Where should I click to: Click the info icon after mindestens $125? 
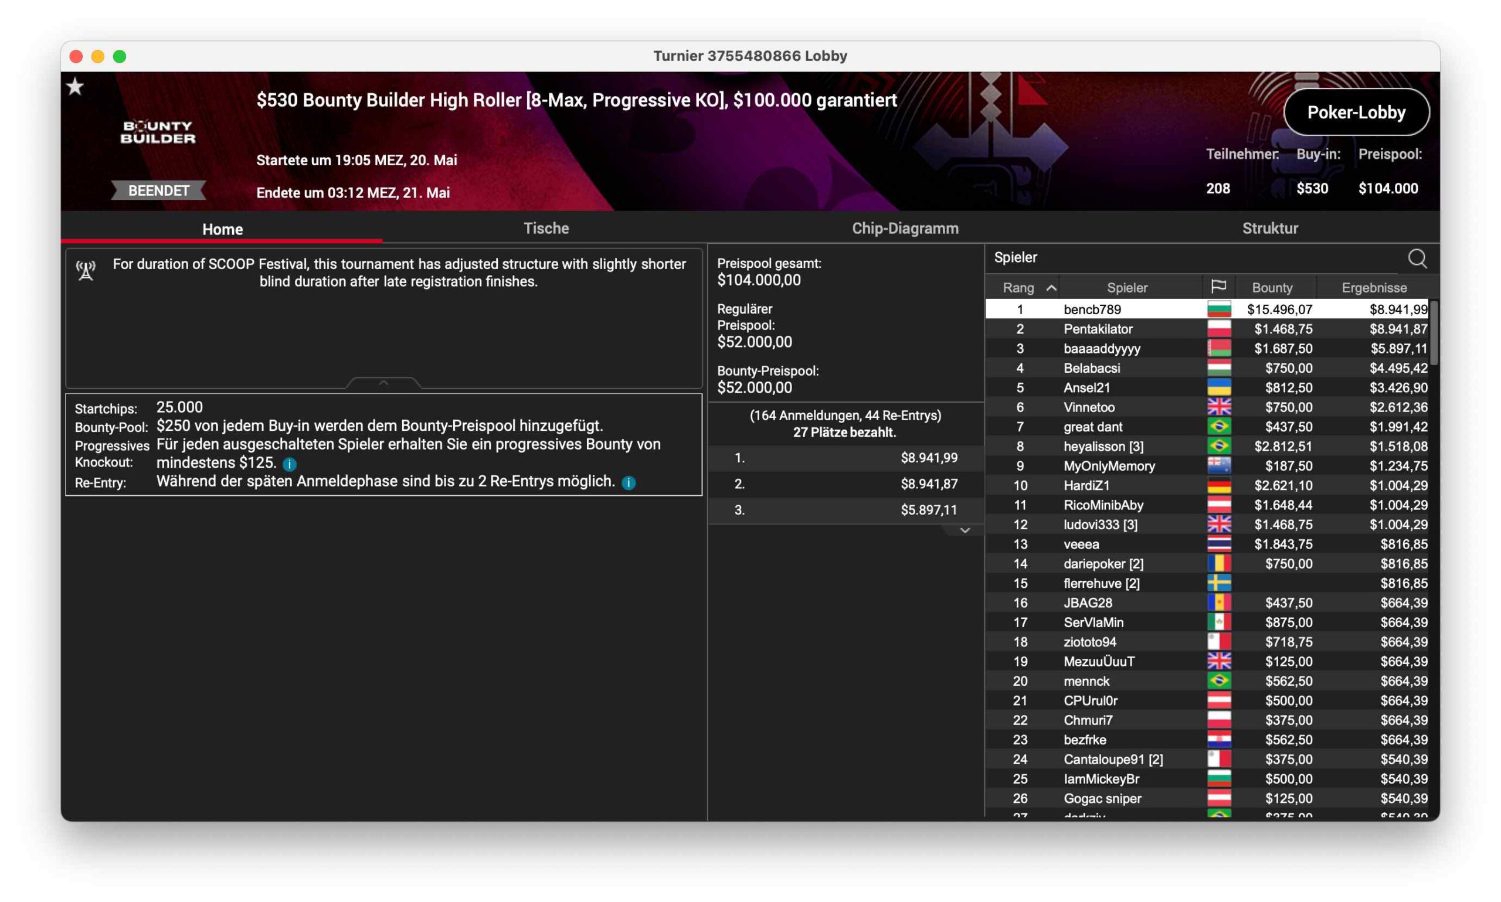click(290, 464)
